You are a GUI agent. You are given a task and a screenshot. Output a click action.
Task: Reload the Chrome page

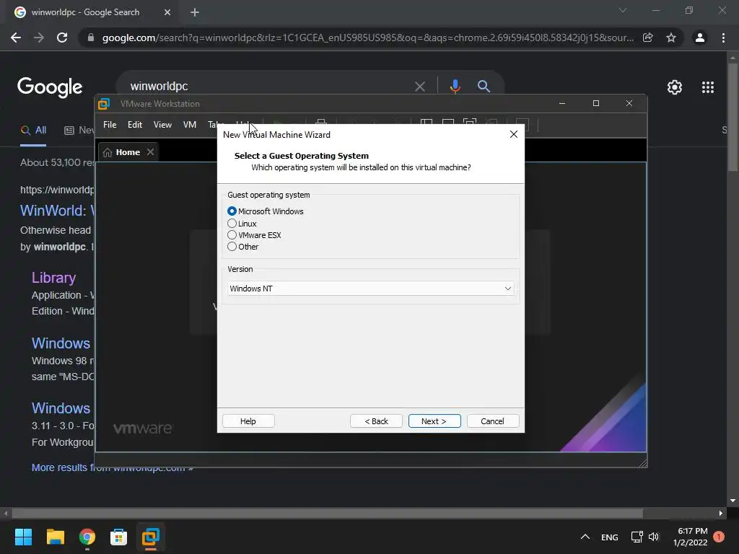(62, 38)
